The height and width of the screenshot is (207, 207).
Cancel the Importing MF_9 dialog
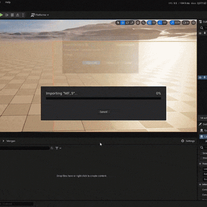(x=103, y=112)
